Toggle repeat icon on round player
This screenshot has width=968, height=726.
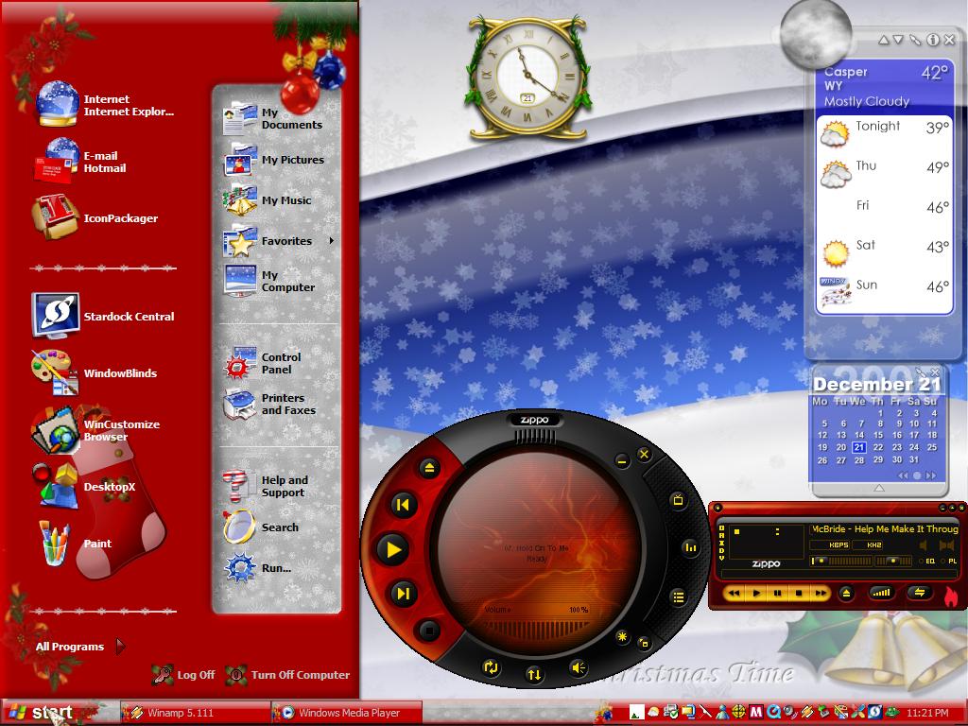[491, 667]
